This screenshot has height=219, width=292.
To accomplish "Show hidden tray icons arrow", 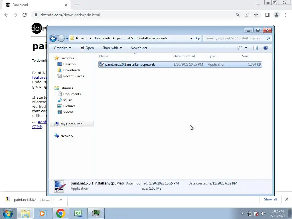I will pos(242,214).
